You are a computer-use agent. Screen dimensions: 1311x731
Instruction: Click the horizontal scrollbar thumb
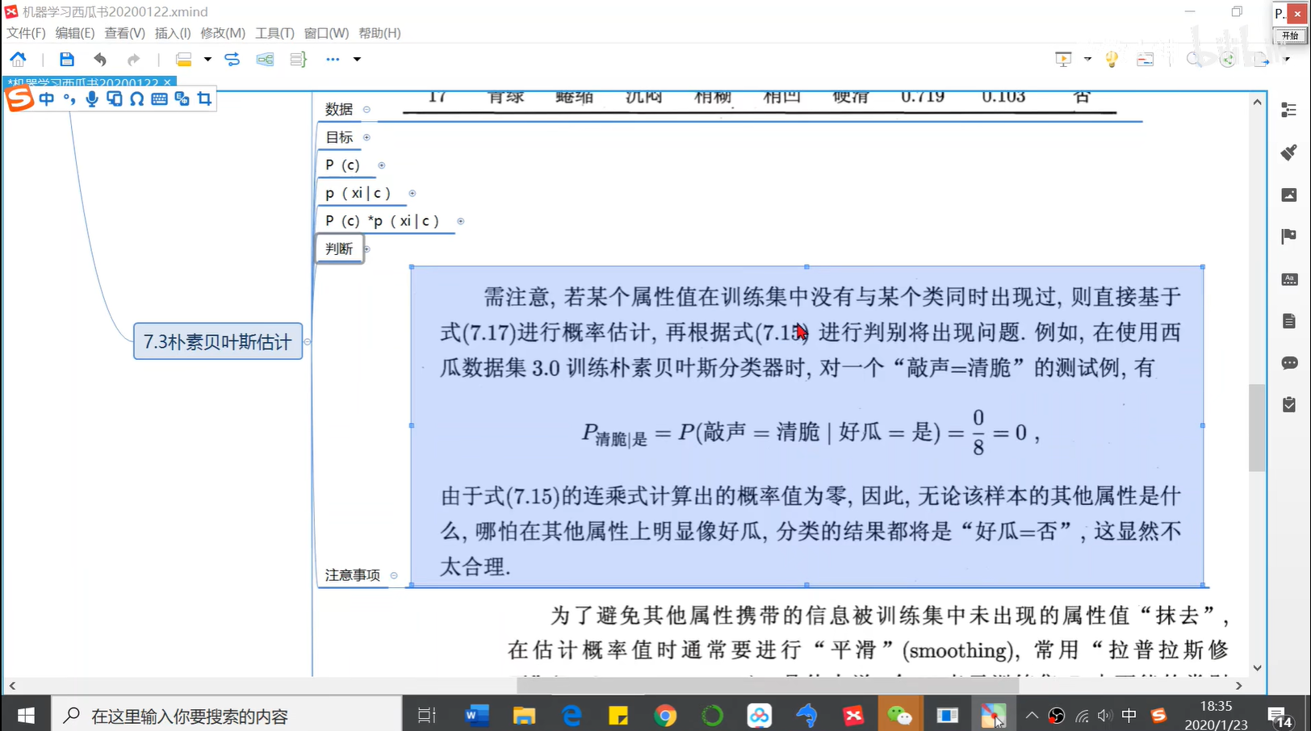(x=767, y=686)
